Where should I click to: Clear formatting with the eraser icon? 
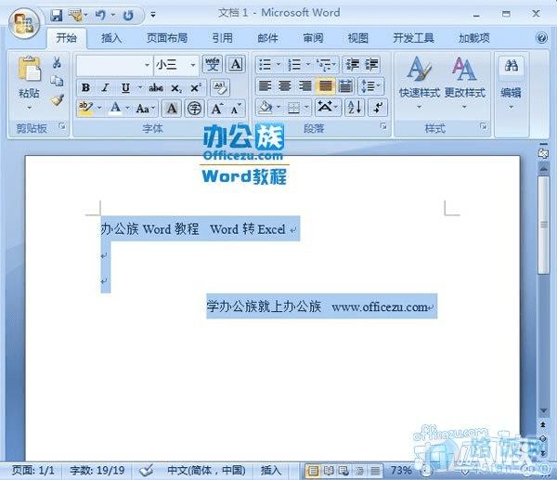coord(220,88)
